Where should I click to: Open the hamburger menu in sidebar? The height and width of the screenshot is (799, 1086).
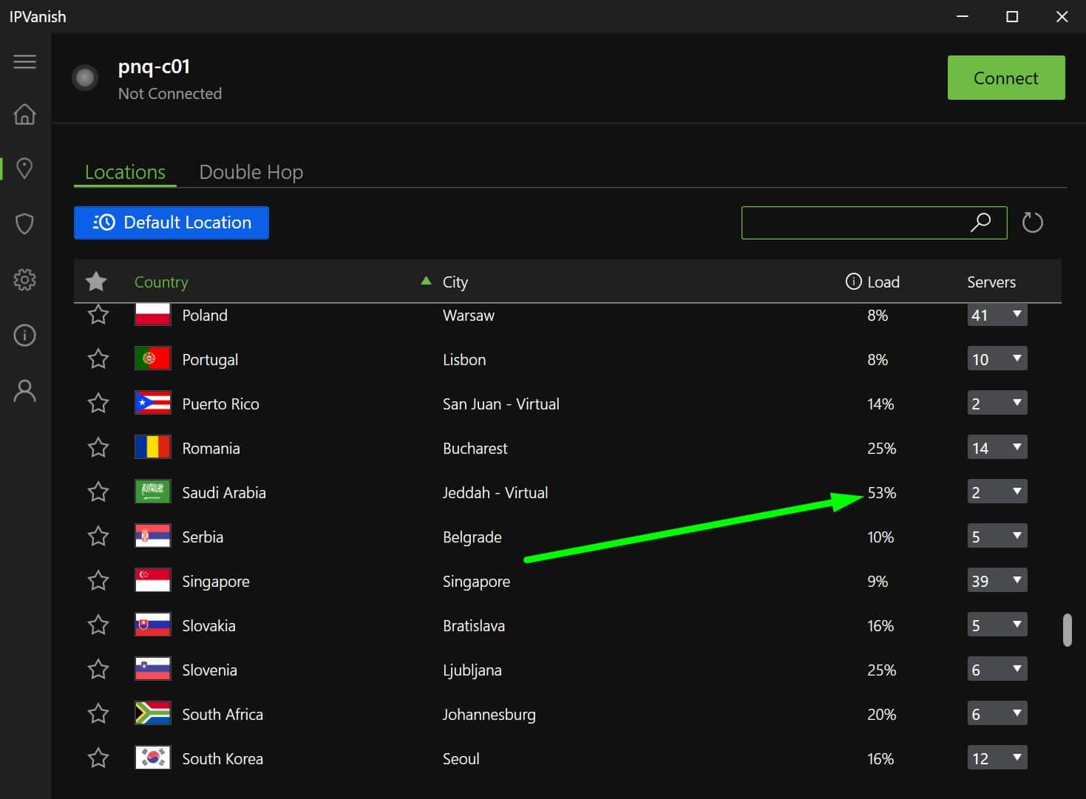[24, 61]
